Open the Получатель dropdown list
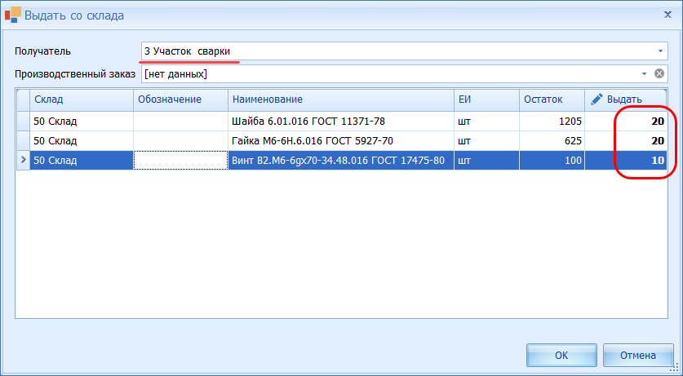 pyautogui.click(x=660, y=51)
